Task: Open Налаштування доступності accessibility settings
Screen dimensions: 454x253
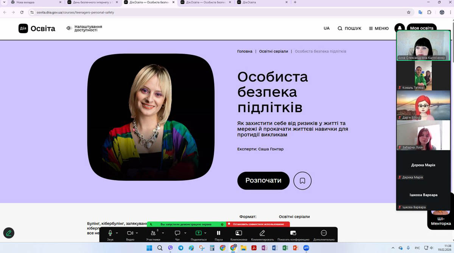Action: coord(84,28)
